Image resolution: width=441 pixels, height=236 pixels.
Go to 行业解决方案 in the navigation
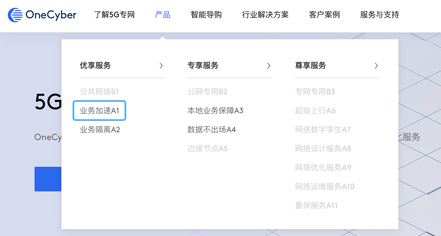[265, 15]
